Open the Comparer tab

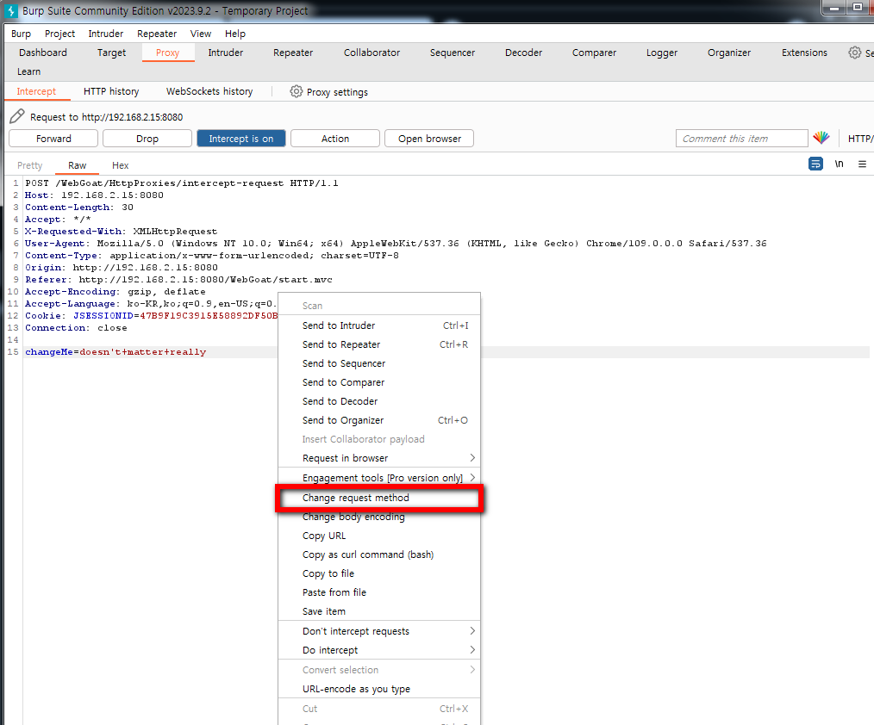594,53
